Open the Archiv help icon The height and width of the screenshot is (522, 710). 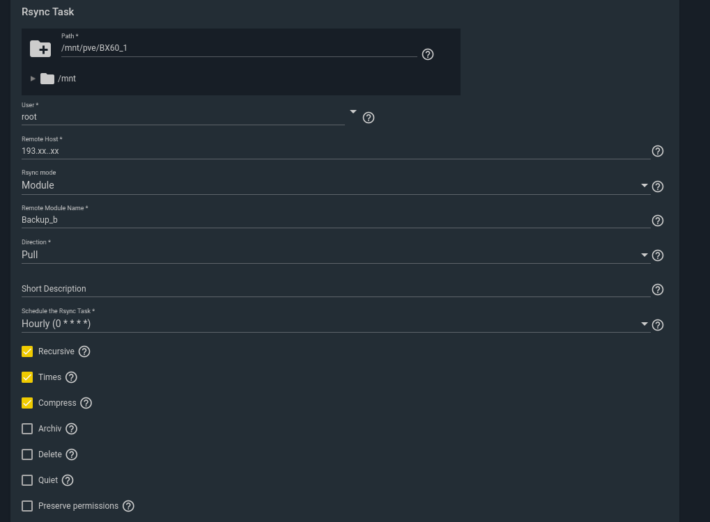[x=72, y=429]
